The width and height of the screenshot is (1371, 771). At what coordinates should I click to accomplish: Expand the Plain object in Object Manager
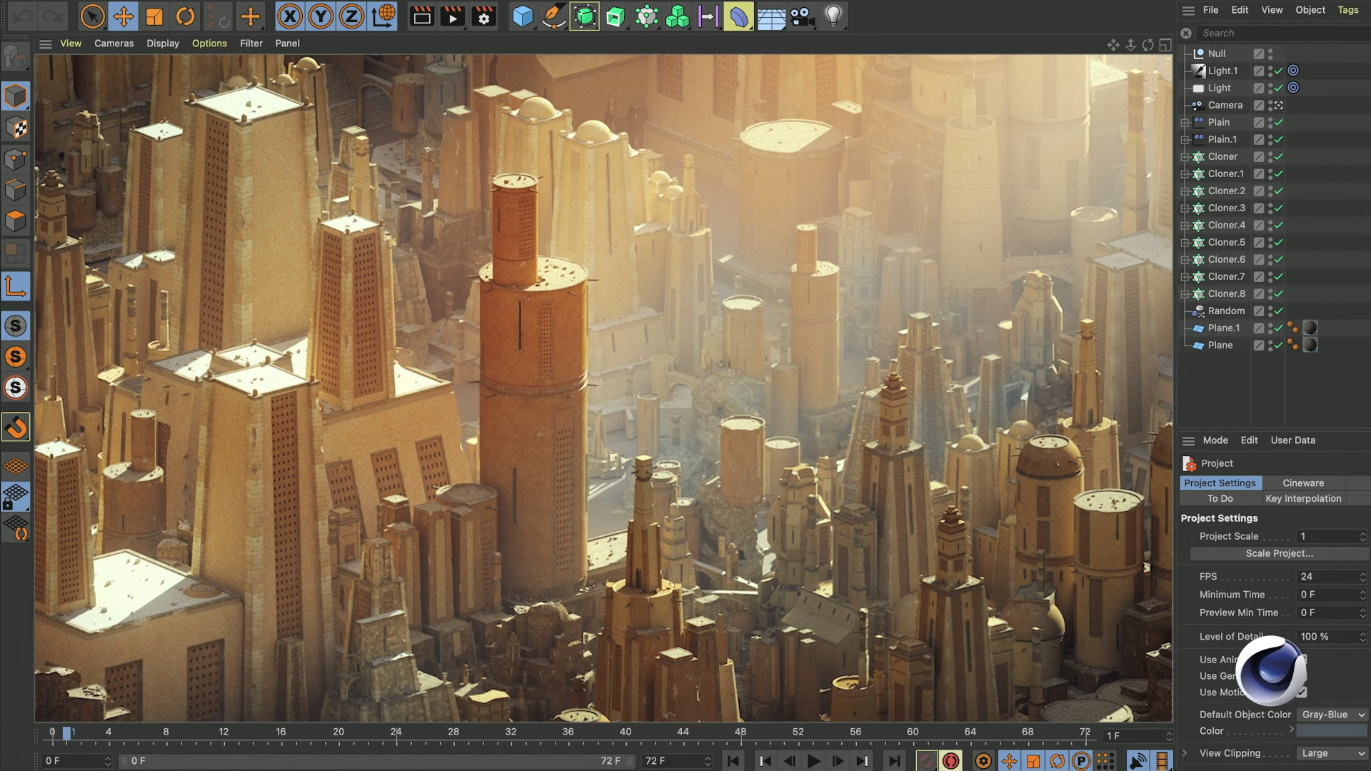[1185, 122]
